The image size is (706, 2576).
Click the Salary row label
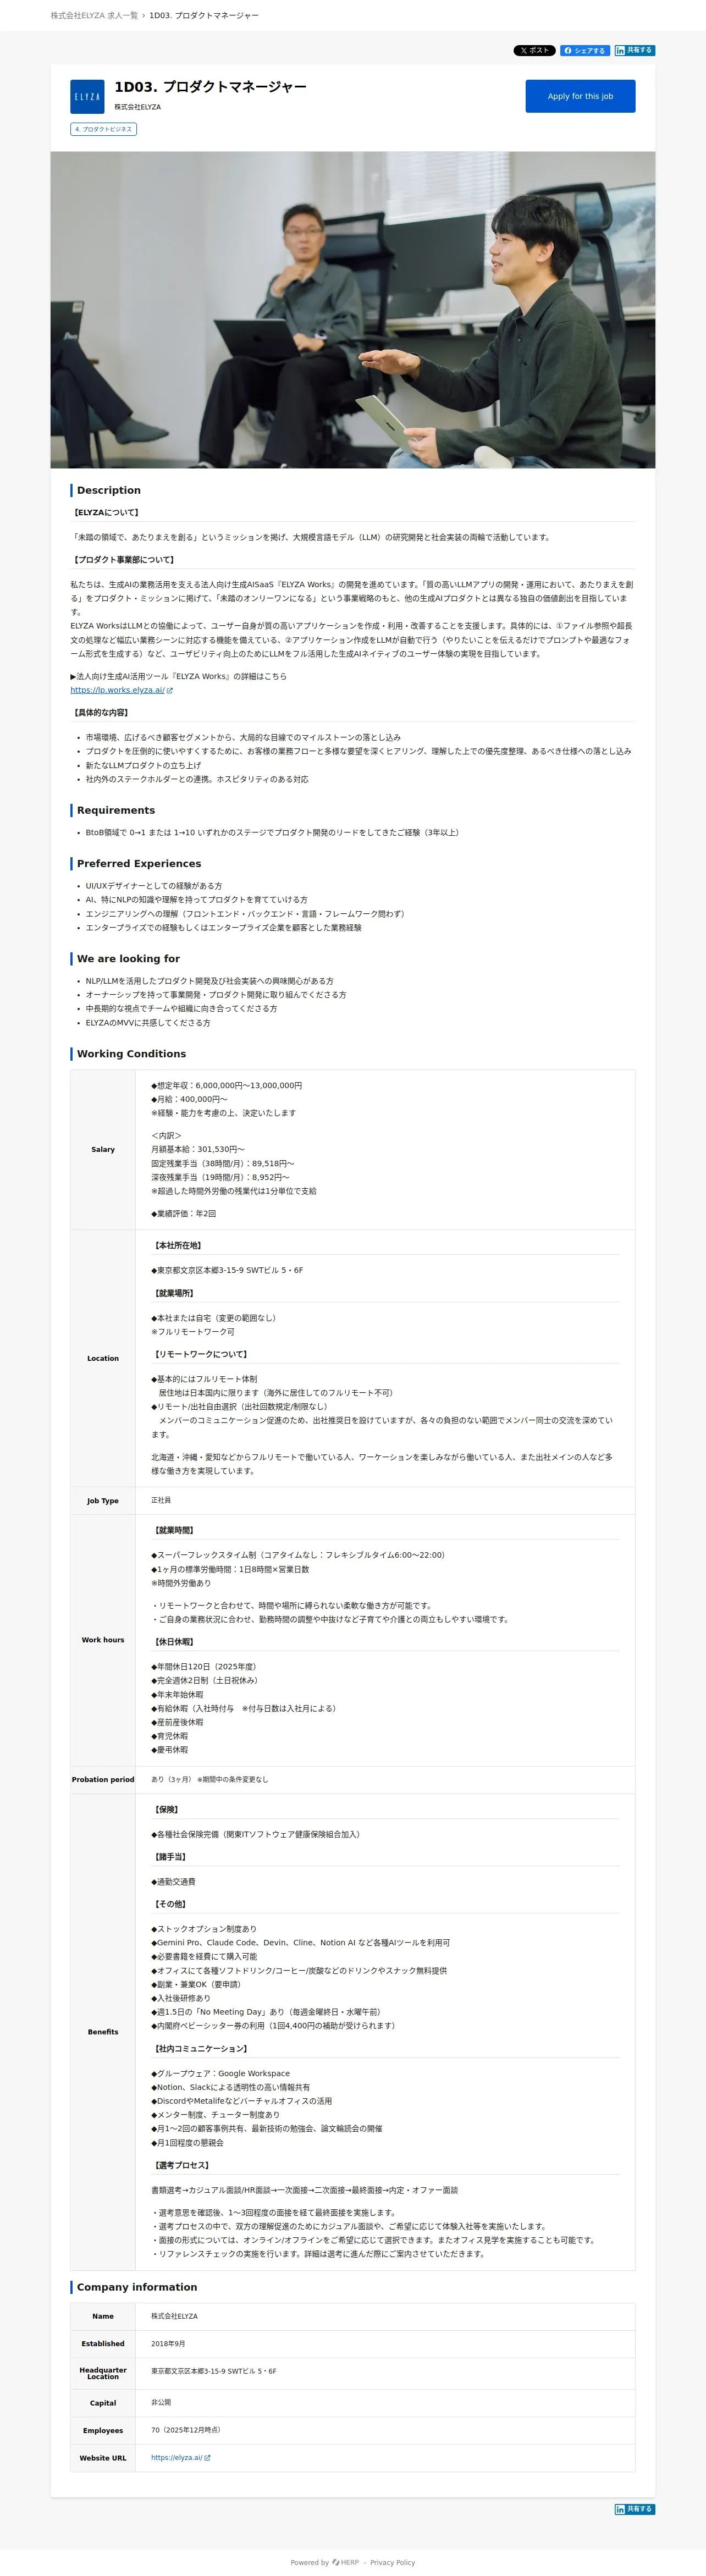(x=103, y=1149)
